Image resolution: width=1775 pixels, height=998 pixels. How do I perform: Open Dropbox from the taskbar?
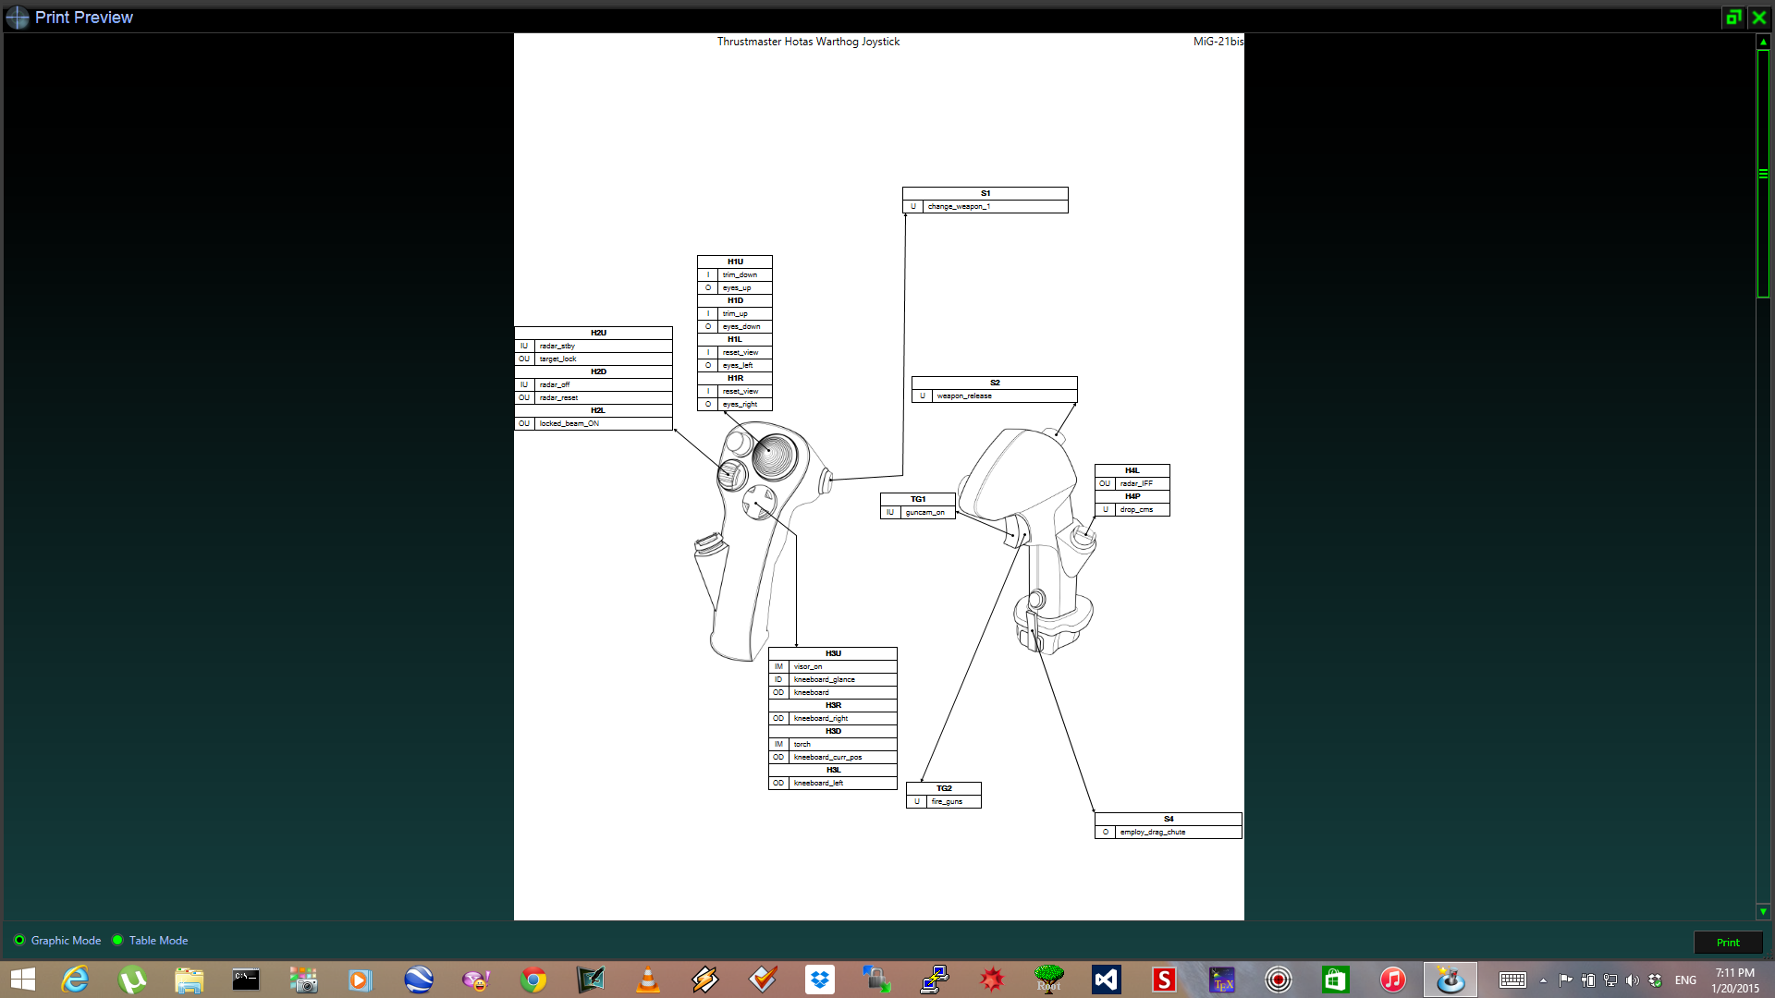[x=820, y=980]
